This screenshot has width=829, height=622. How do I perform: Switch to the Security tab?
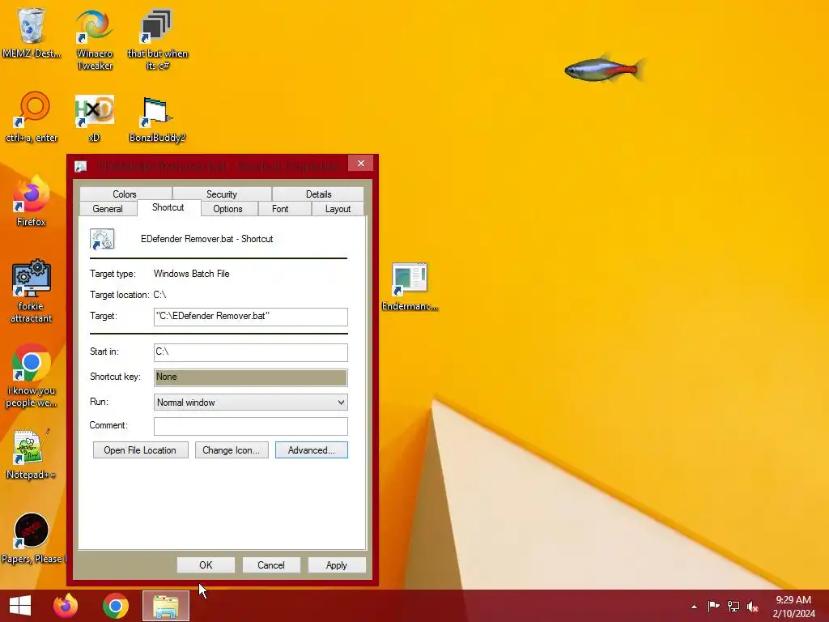(222, 194)
